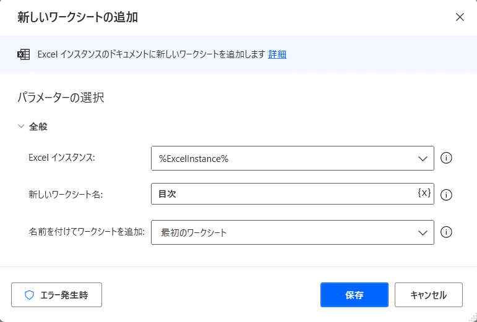Open the variable picker {x} icon
Image resolution: width=477 pixels, height=322 pixels.
click(424, 193)
